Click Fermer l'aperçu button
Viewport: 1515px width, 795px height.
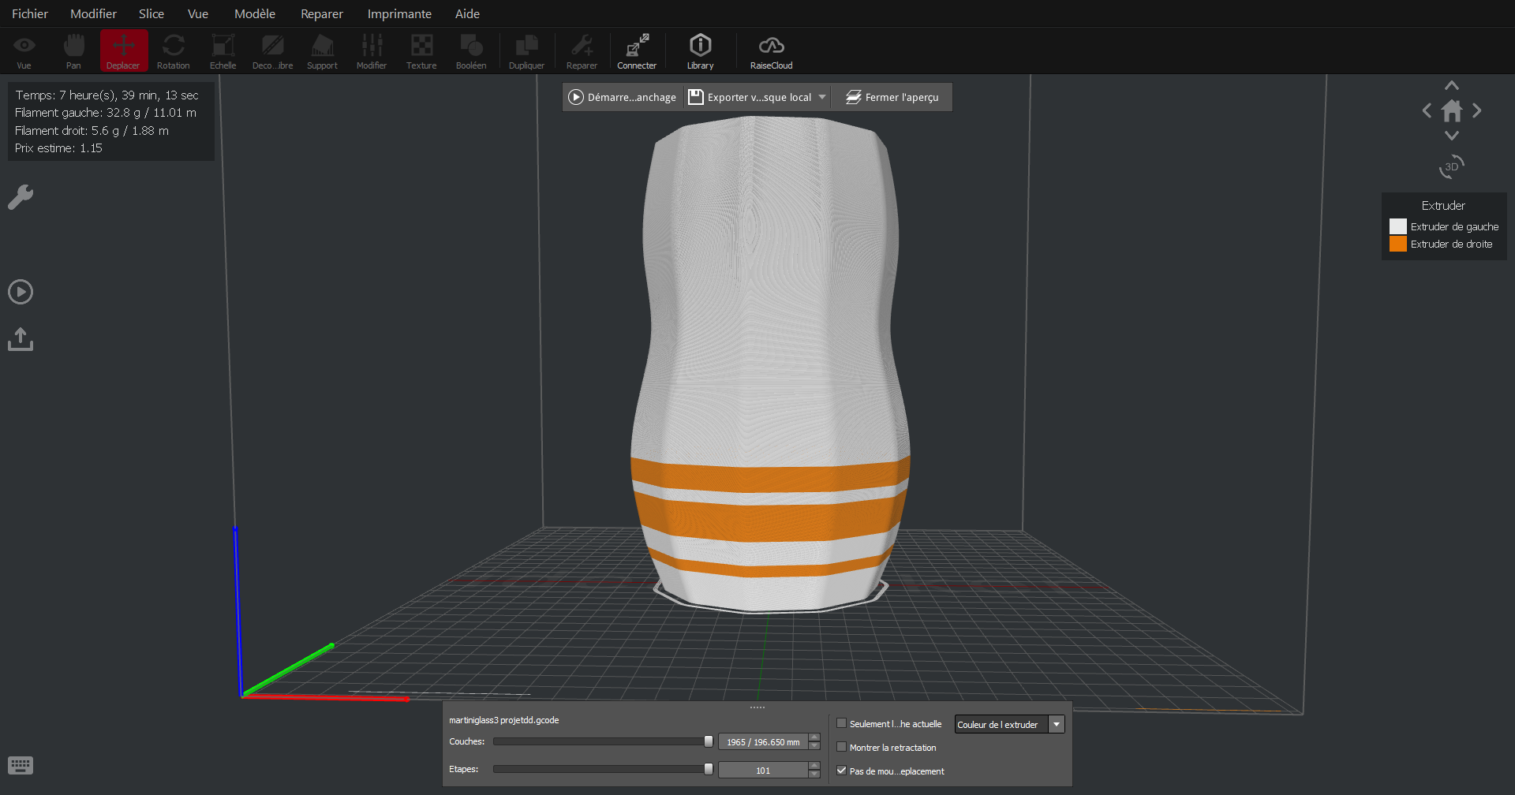point(892,96)
